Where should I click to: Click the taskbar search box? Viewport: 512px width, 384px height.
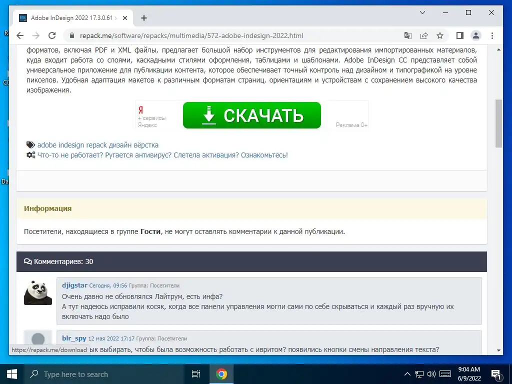tap(104, 374)
